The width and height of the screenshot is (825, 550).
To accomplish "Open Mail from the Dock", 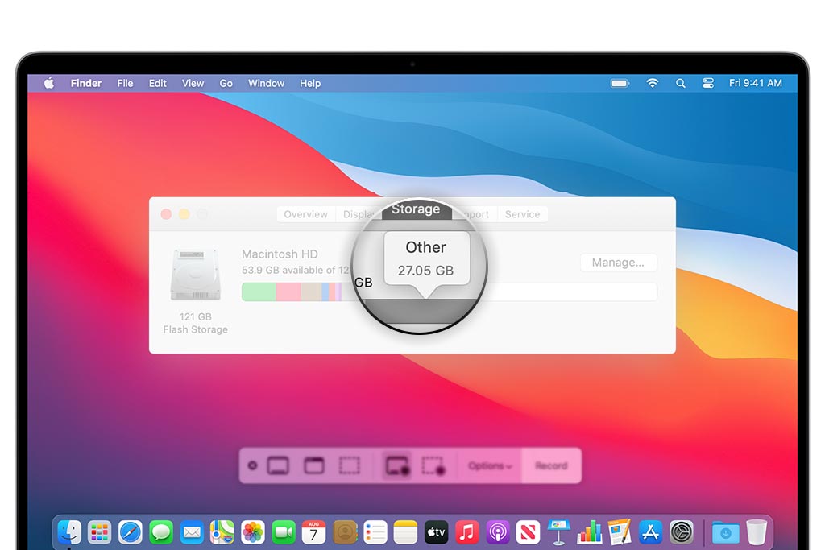I will click(x=192, y=532).
